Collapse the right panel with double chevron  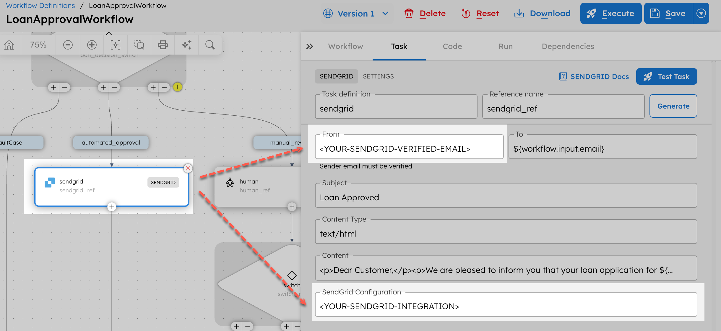click(310, 46)
